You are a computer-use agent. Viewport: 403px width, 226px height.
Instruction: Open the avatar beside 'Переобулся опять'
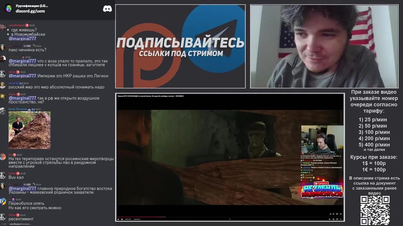(x=3, y=201)
